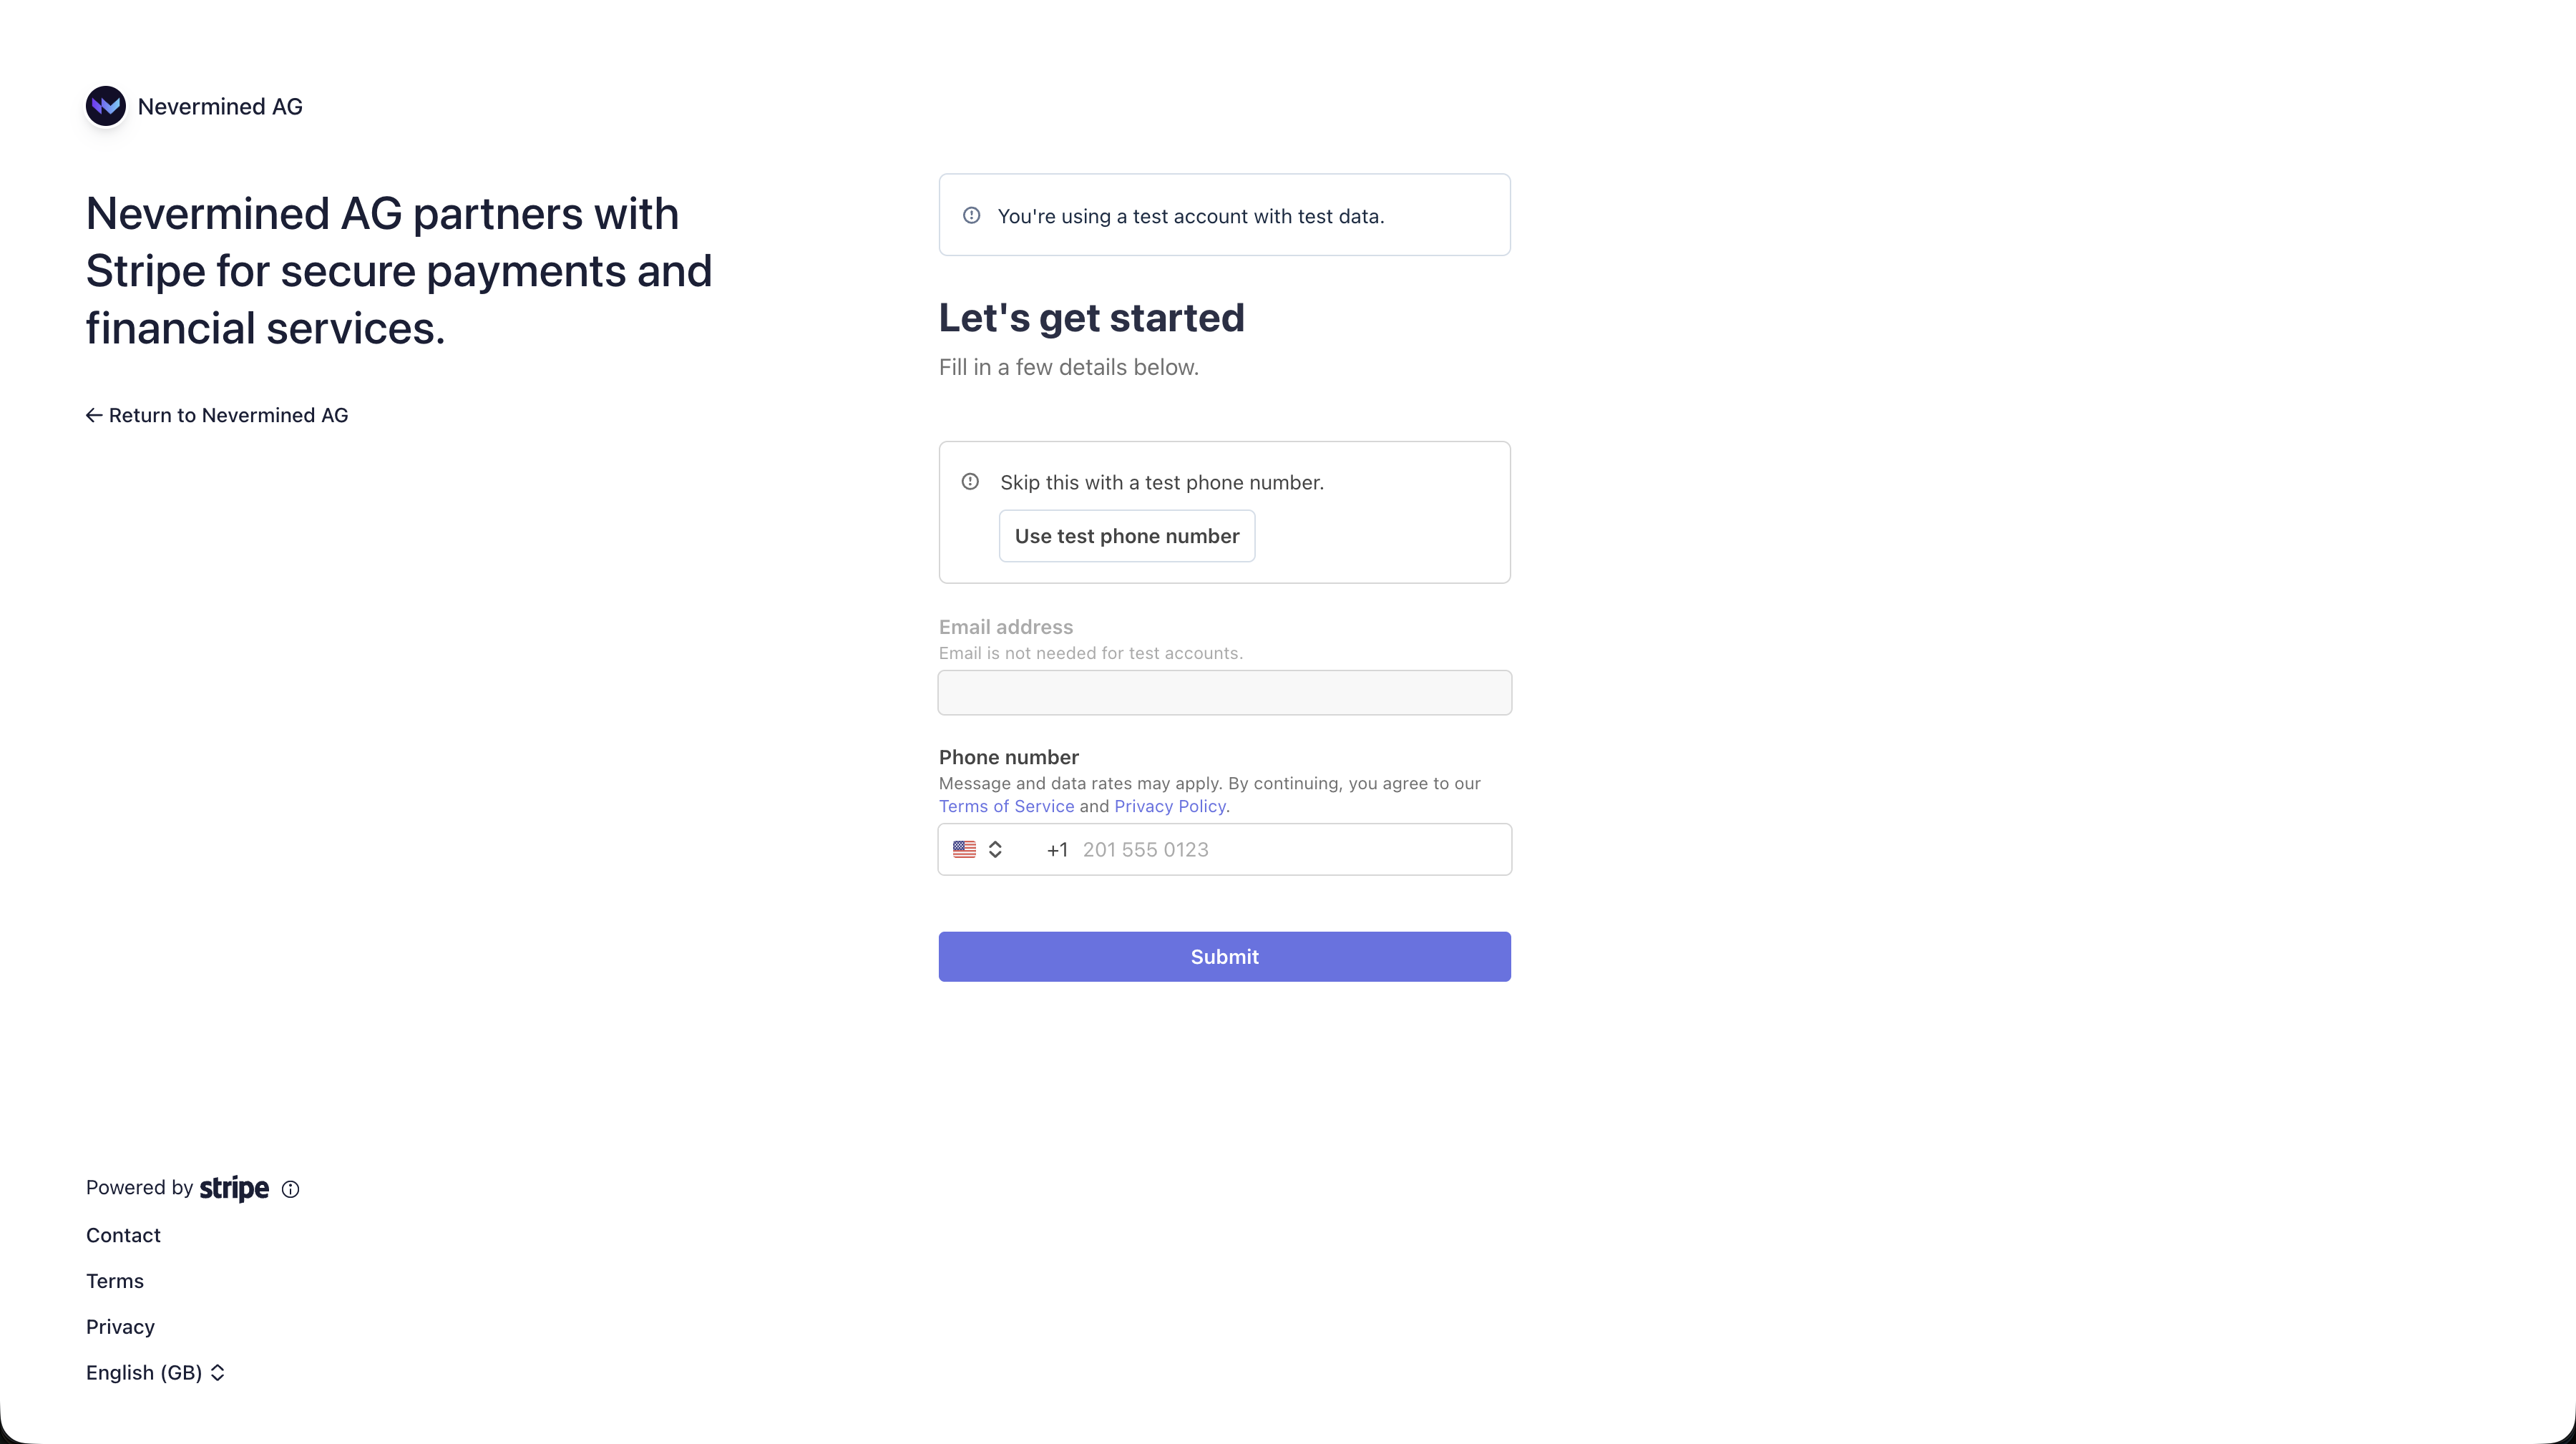Image resolution: width=2576 pixels, height=1444 pixels.
Task: Expand the country code picker chevron control
Action: tap(995, 849)
